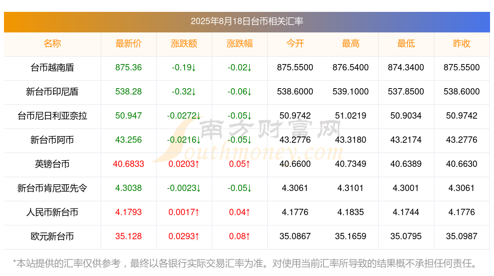Click change amount 0.0203↑
Image resolution: width=494 pixels, height=276 pixels.
tap(184, 164)
